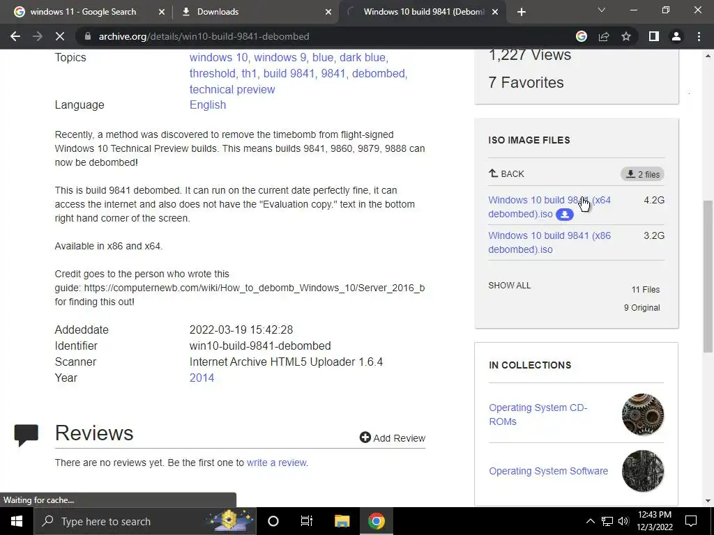Click the Operating System Software thumbnail

pyautogui.click(x=643, y=471)
